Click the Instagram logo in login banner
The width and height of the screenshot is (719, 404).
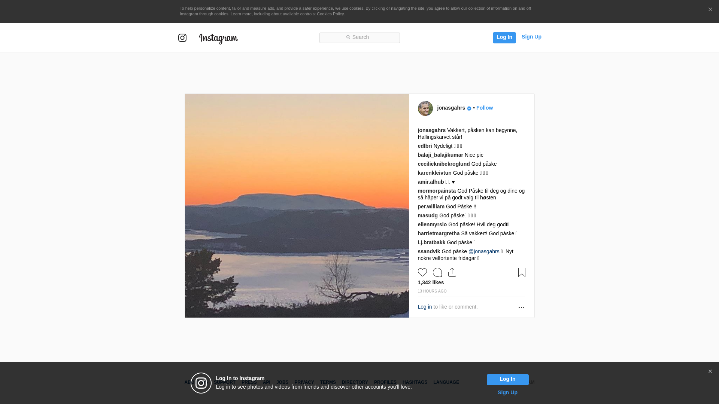coord(201,383)
